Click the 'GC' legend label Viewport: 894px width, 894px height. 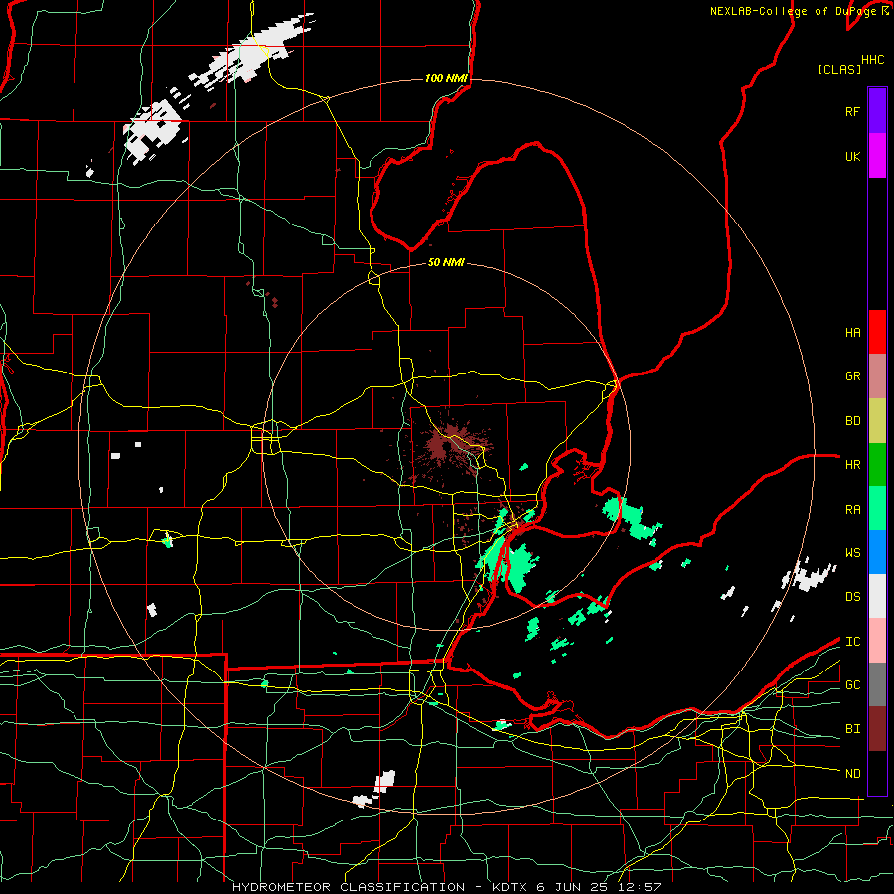(852, 685)
